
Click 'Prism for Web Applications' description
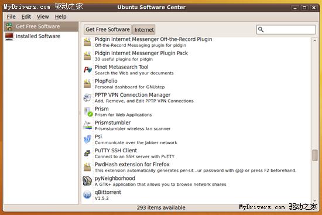(x=123, y=115)
